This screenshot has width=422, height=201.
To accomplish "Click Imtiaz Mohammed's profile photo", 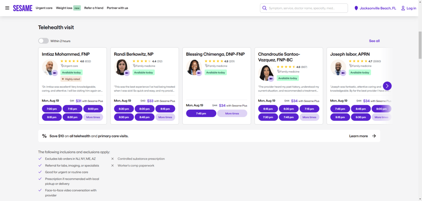I will (x=49, y=67).
